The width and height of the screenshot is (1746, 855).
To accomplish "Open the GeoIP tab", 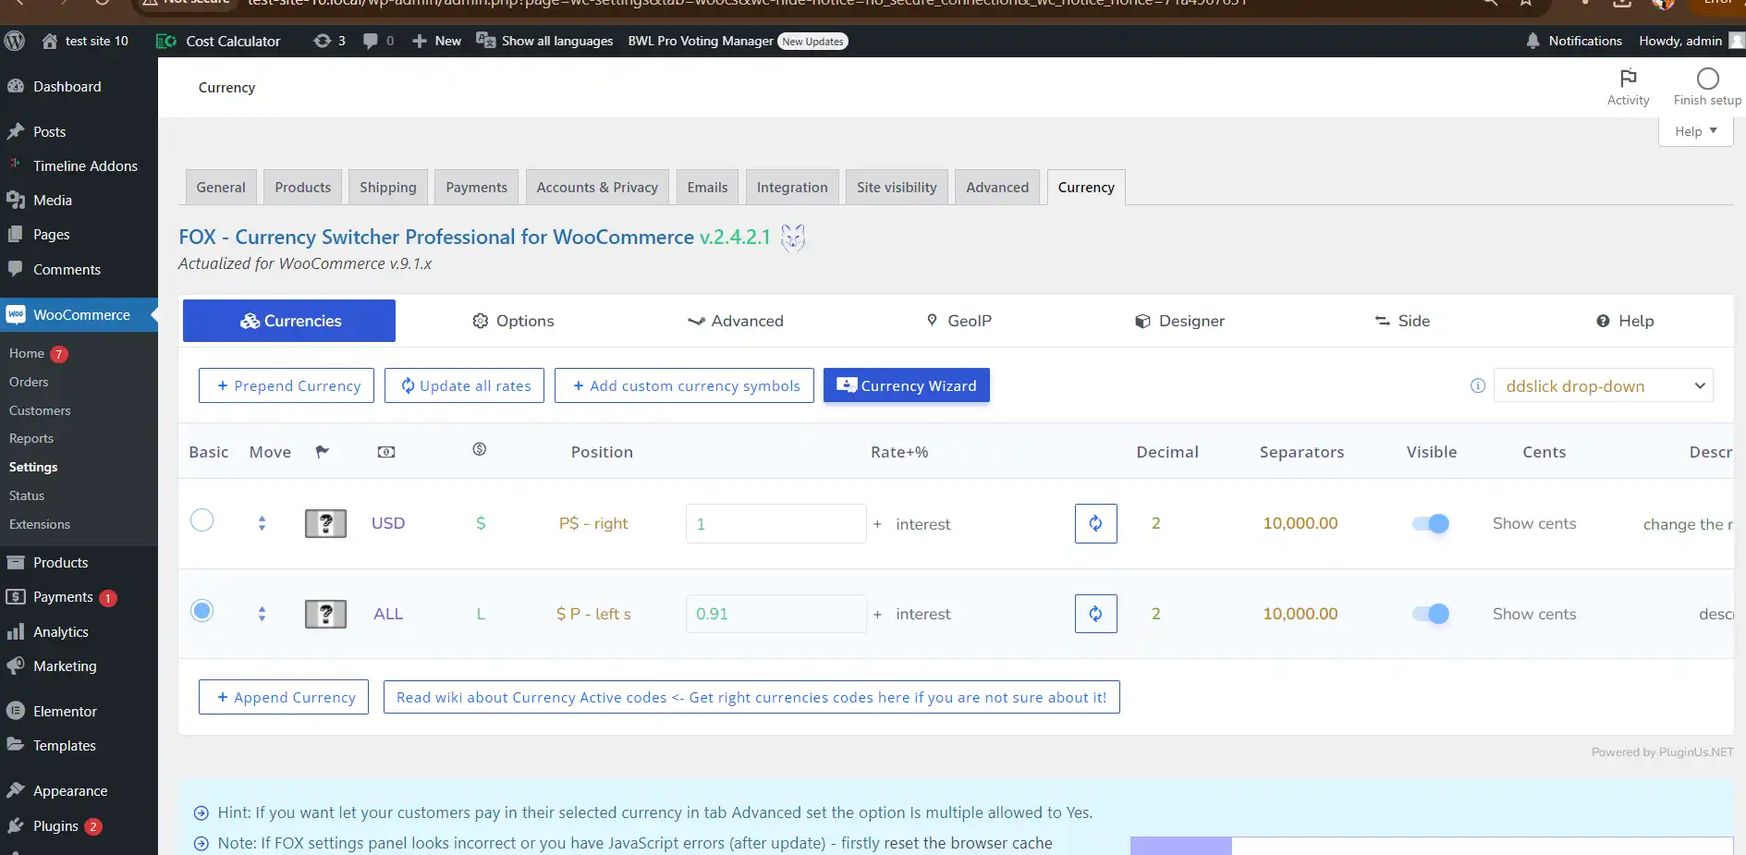I will pos(958,321).
